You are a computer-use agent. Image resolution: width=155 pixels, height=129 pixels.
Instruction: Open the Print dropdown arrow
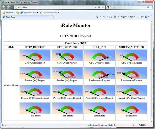[118, 17]
